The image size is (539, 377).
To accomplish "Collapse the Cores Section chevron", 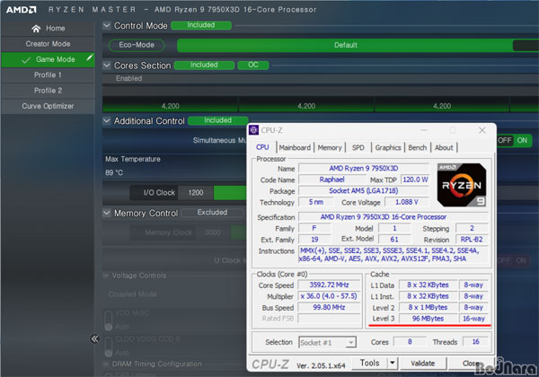I will coord(107,66).
